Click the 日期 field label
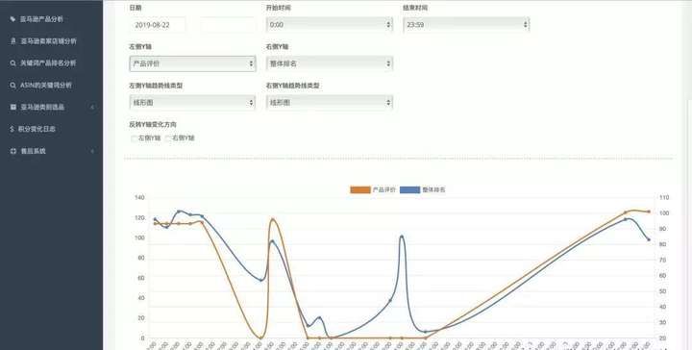692x350 pixels. click(136, 8)
